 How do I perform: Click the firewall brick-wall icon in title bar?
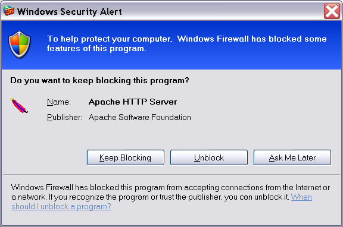[x=9, y=11]
